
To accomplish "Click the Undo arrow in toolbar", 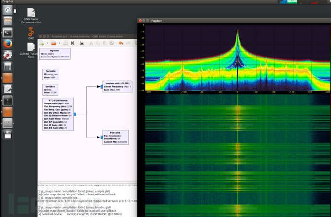I will (x=120, y=43).
